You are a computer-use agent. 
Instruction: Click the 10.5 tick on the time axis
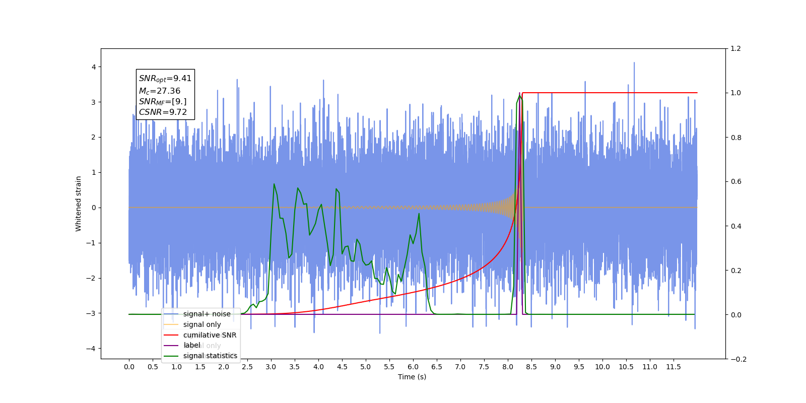pos(626,367)
